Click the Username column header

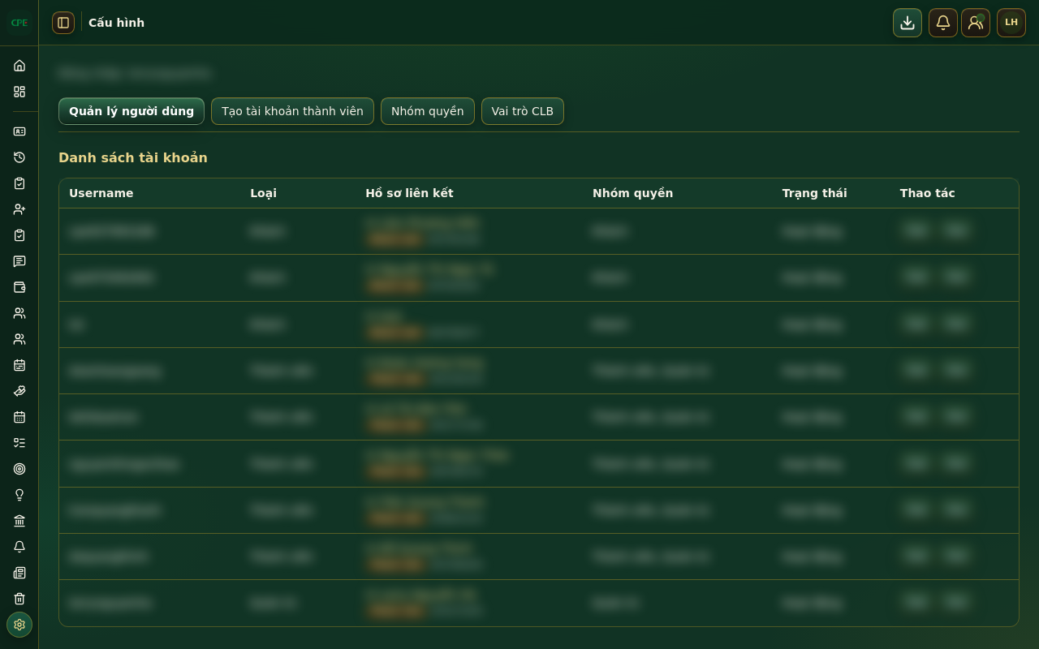coord(101,193)
